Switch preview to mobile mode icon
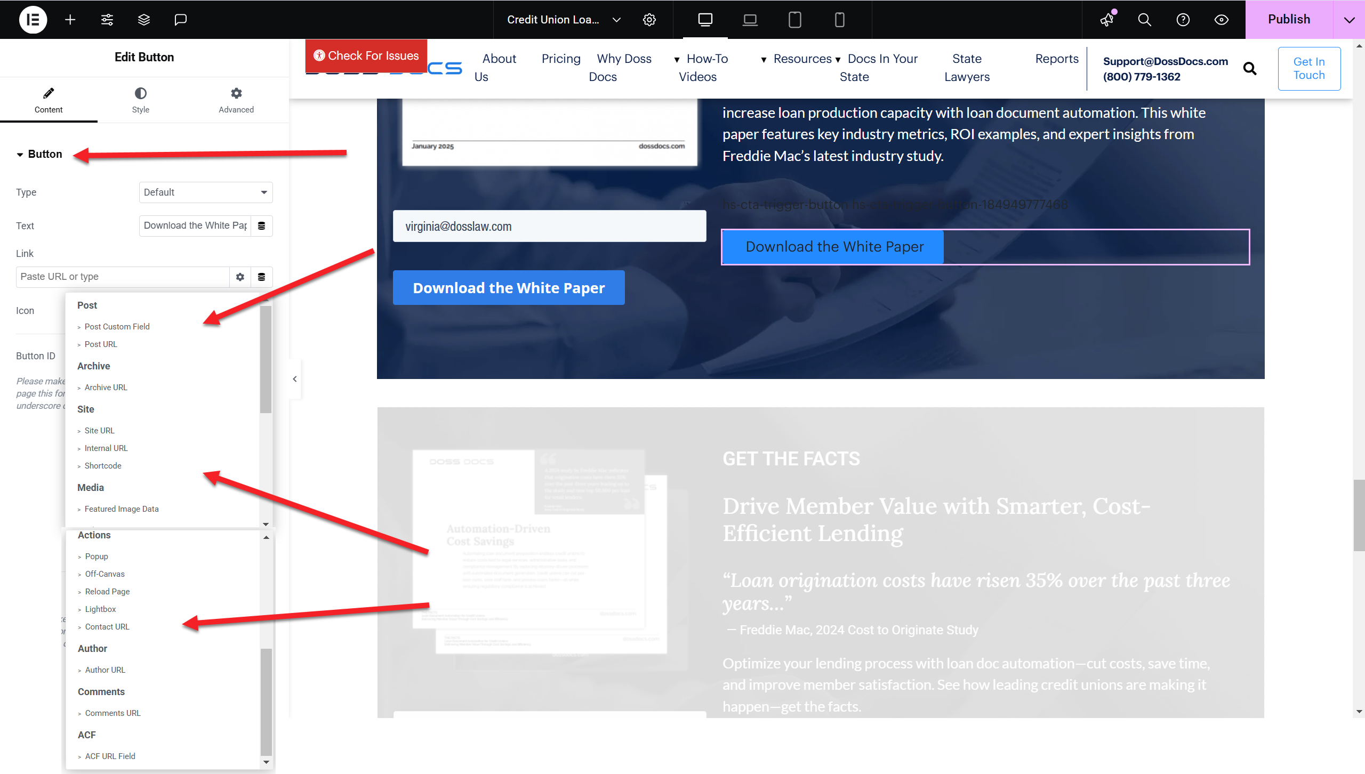This screenshot has height=774, width=1365. coord(840,20)
